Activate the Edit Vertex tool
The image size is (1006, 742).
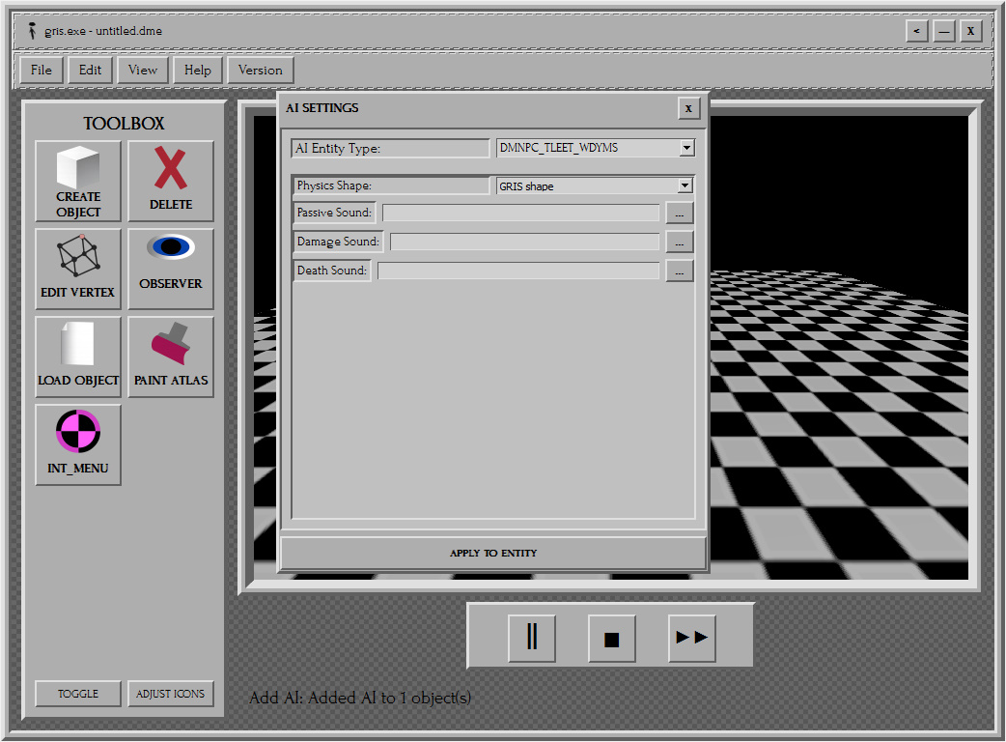pyautogui.click(x=77, y=269)
